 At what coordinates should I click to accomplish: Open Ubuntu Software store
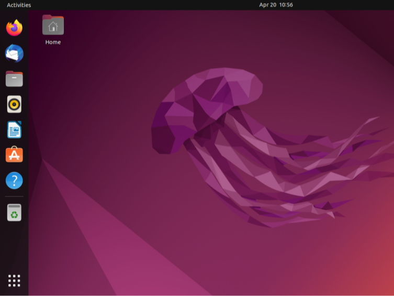[14, 155]
